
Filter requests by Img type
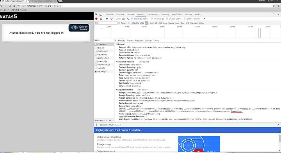[165, 23]
